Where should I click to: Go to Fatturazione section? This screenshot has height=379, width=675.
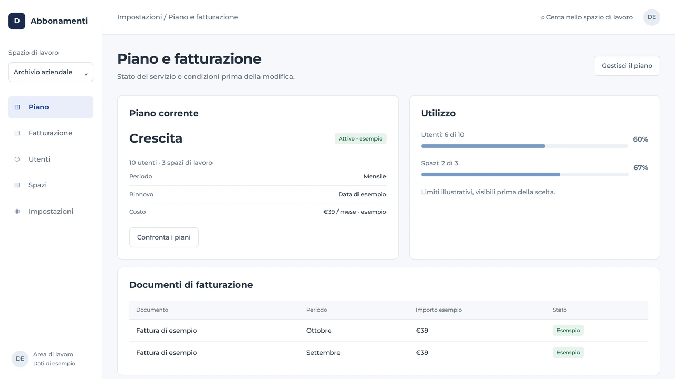click(51, 133)
